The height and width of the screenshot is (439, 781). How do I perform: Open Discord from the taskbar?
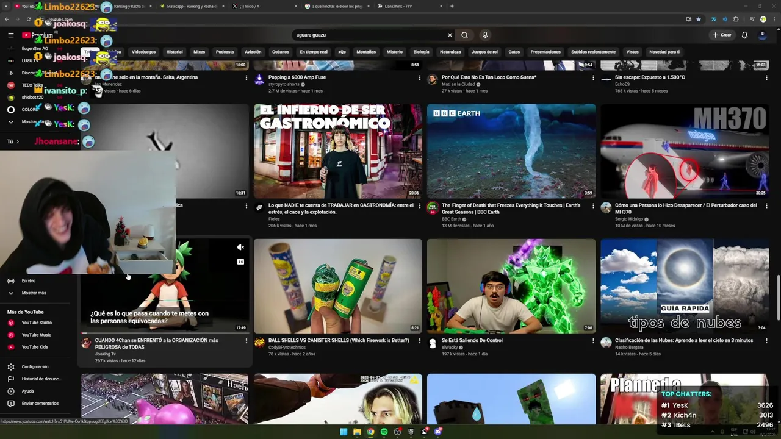coord(437,432)
